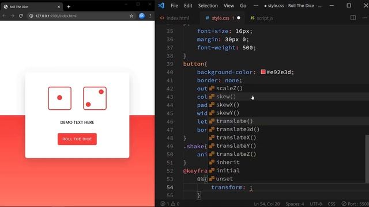The width and height of the screenshot is (369, 207).
Task: Open the Go menu
Action: click(x=243, y=6)
